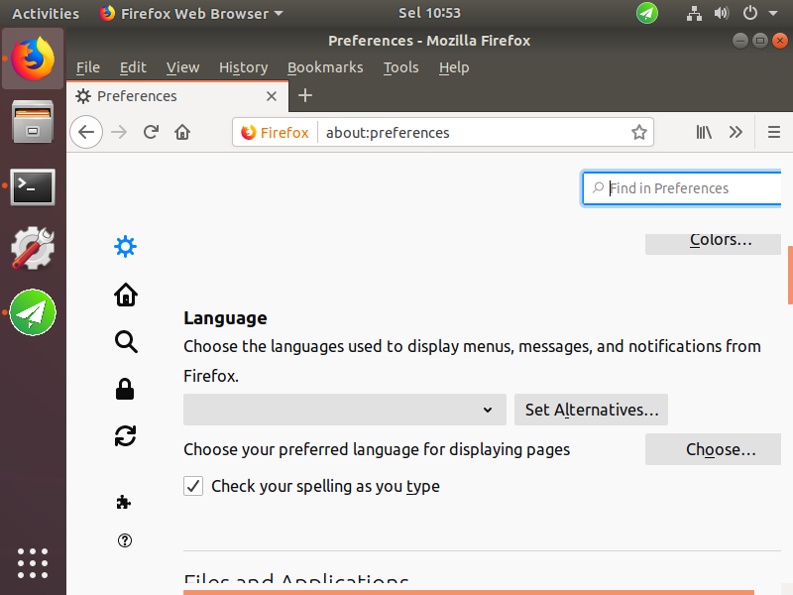
Task: Open the Firefox Web Browser app menu
Action: pos(191,13)
